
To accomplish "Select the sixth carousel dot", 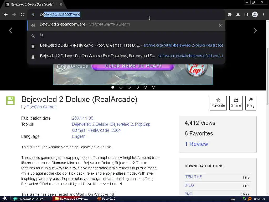I will click(x=153, y=87).
